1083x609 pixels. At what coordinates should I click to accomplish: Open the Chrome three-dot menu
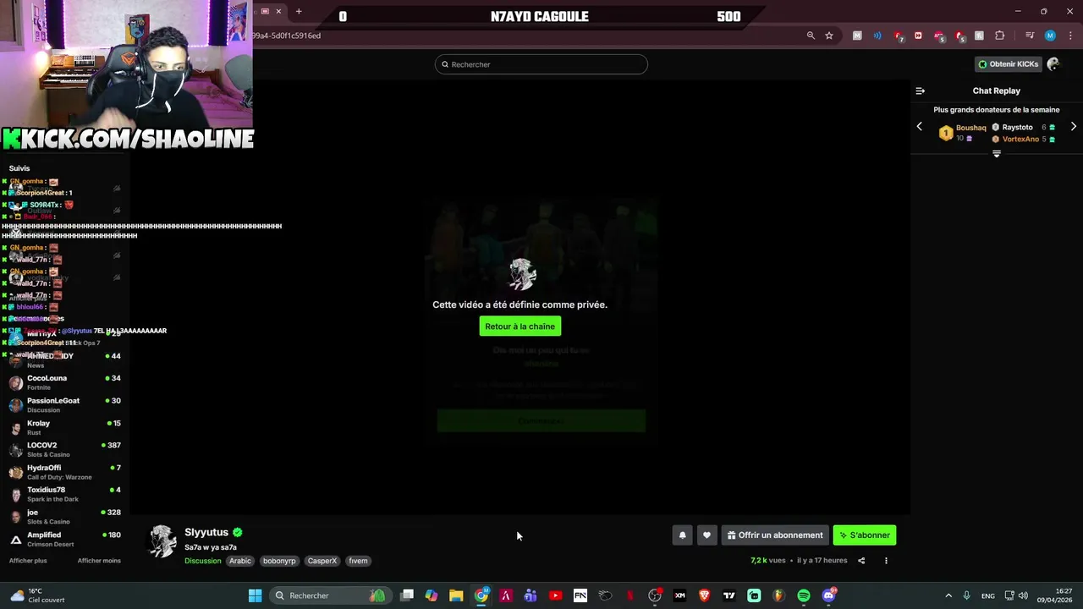click(1069, 36)
